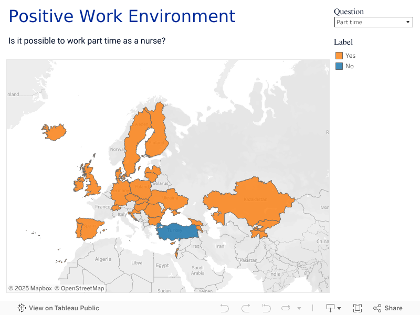Click the Mapbox attribution link
This screenshot has height=315, width=420.
coord(30,288)
